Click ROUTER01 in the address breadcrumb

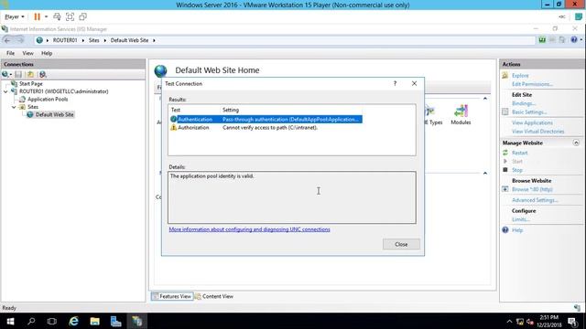[65, 40]
